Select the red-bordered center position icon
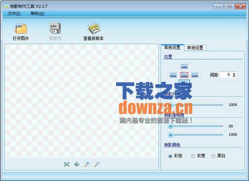 pos(184,75)
